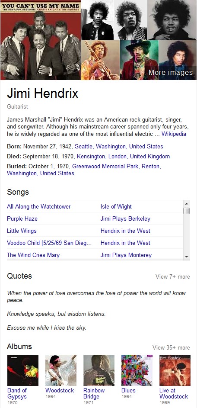Click the More images overlay photo
Screen dimensions: 197x408
click(x=178, y=60)
